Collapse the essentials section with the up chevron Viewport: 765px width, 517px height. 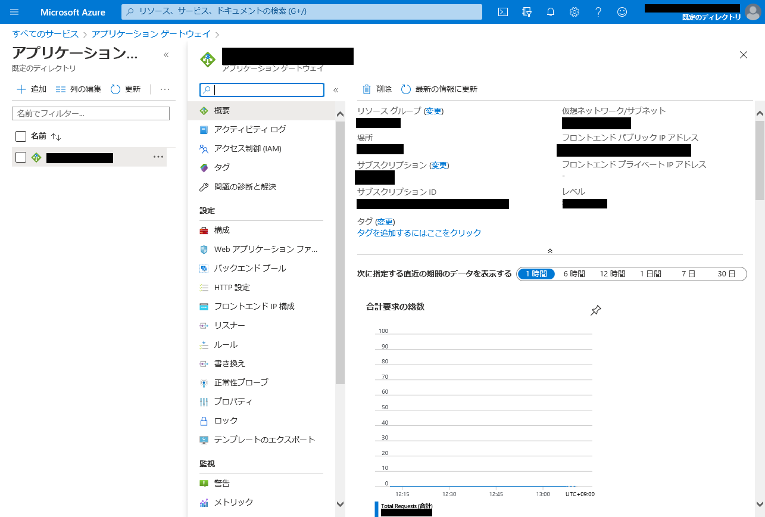(549, 251)
